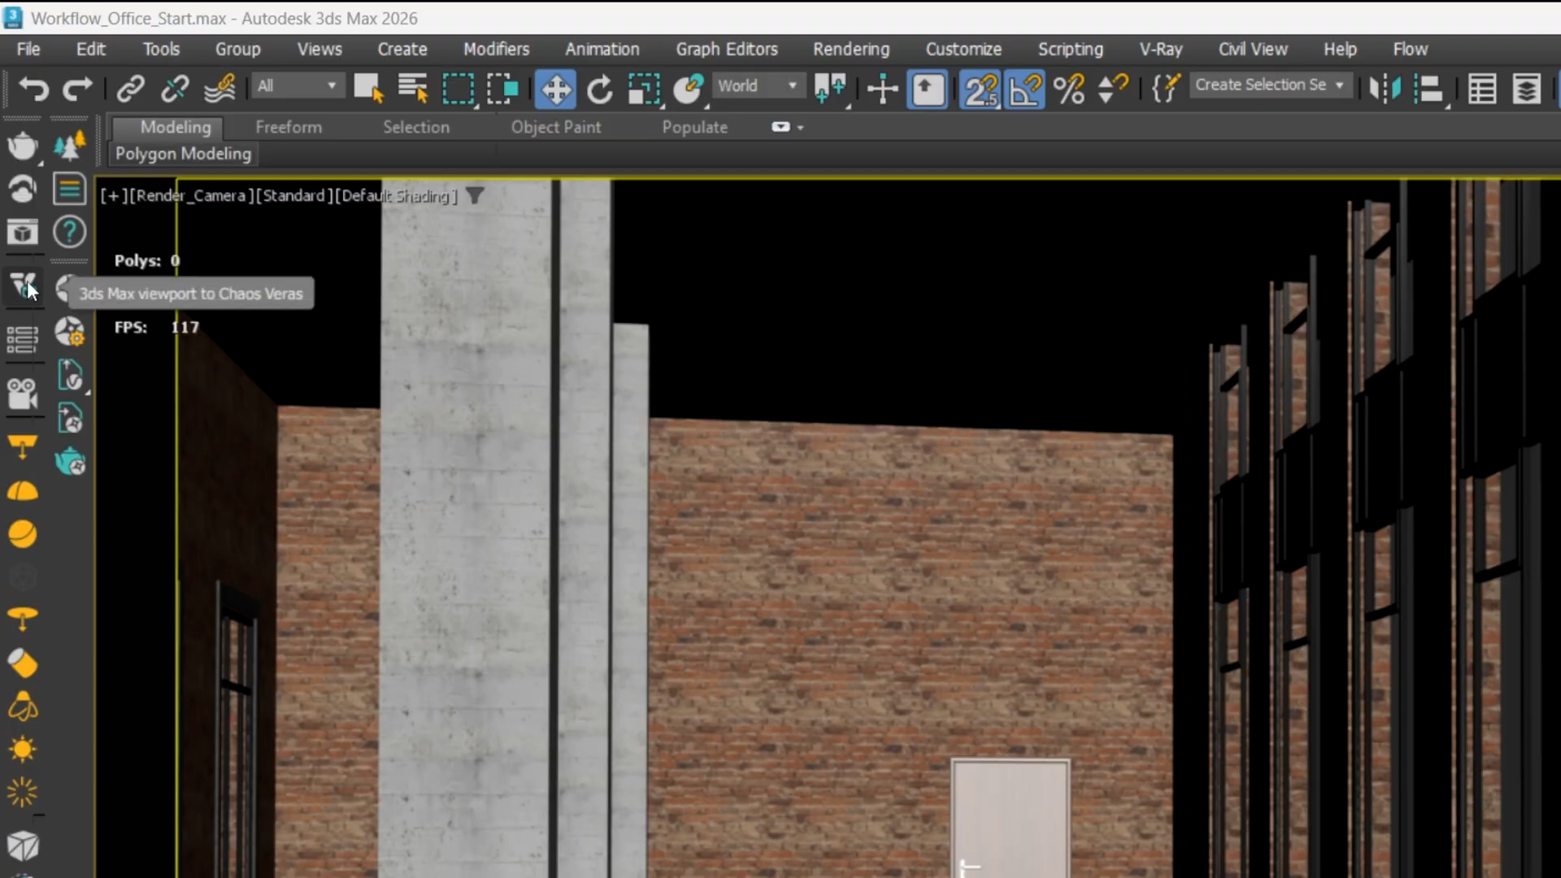This screenshot has height=878, width=1561.
Task: Open the Rendering menu
Action: point(851,49)
